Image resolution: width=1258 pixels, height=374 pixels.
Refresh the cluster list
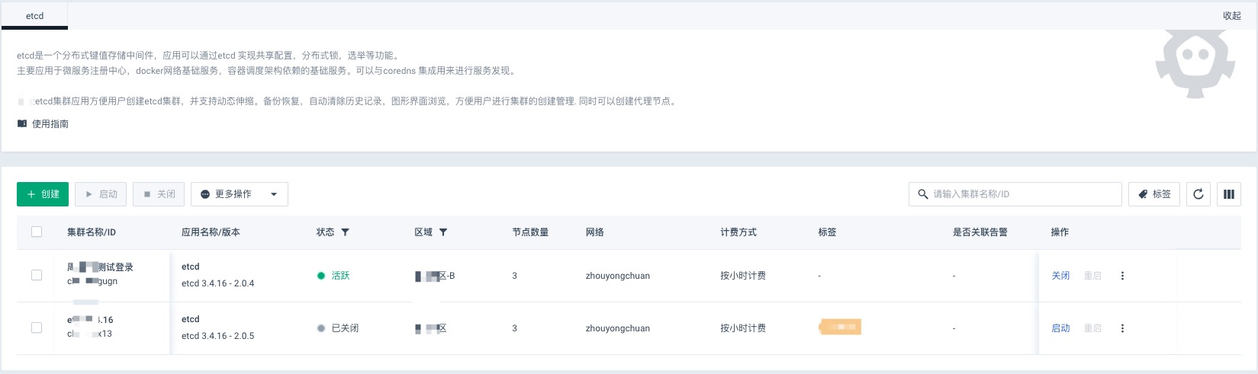1198,194
